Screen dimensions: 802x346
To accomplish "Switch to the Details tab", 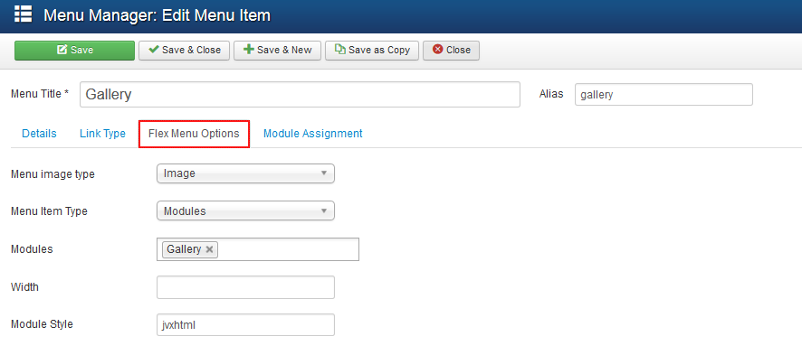I will pyautogui.click(x=40, y=134).
